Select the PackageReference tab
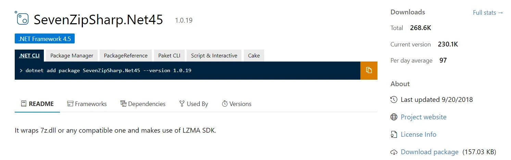511x160 pixels. coord(126,56)
